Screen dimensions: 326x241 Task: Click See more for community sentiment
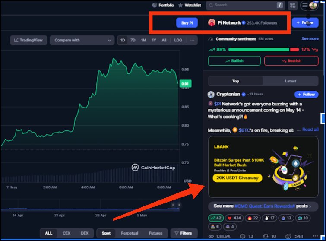click(310, 39)
